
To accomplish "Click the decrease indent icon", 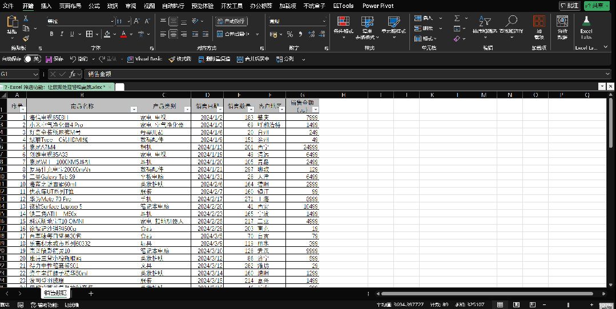I will pos(195,35).
